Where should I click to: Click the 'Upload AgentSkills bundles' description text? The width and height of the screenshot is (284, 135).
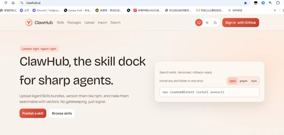point(74,99)
